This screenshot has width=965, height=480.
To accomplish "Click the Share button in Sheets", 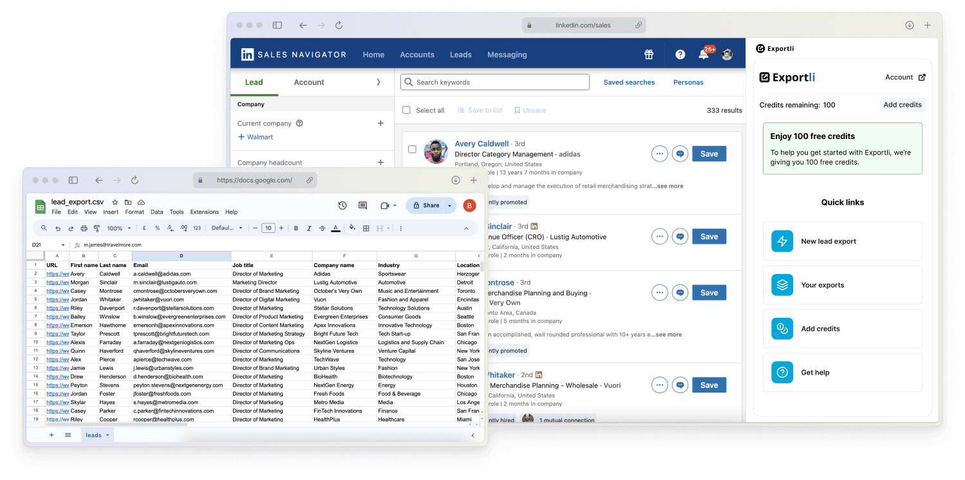I will click(x=425, y=205).
